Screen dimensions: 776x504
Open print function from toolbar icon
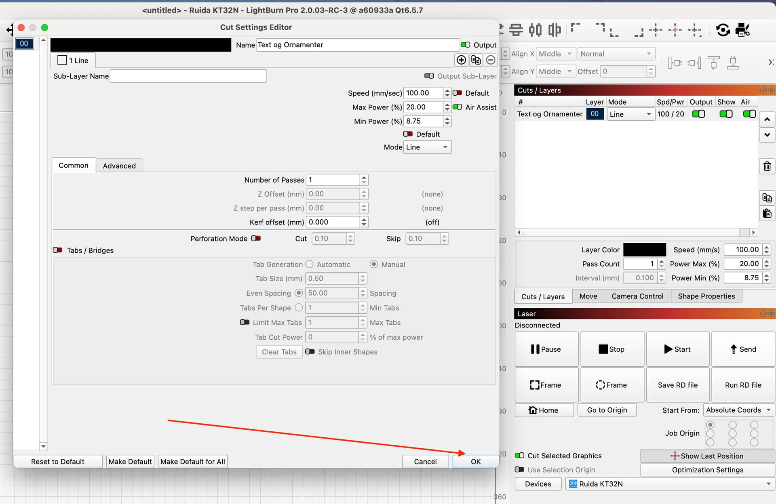tap(742, 30)
